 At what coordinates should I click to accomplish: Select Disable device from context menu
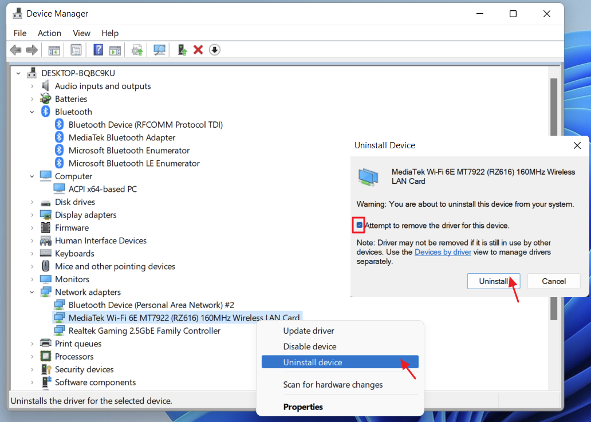309,346
